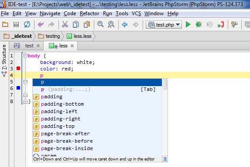Click the Paste clipboard icon
The width and height of the screenshot is (250, 167).
[87, 24]
